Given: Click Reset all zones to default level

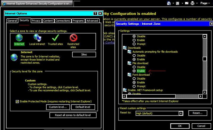Looking at the screenshot, I should [x=73, y=115].
